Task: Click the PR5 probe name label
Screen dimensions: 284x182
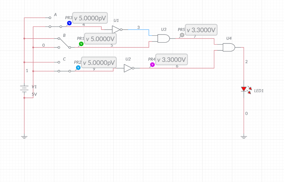Action: point(181,30)
